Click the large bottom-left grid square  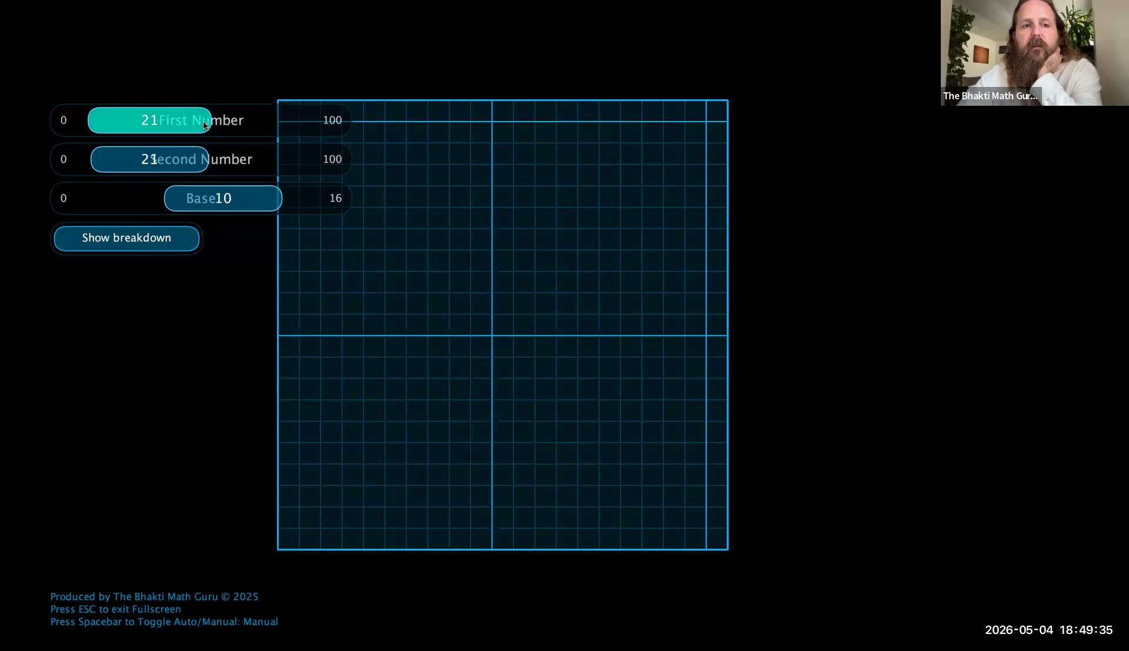tap(385, 442)
